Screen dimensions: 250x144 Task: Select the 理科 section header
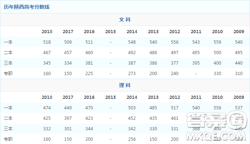[125, 85]
